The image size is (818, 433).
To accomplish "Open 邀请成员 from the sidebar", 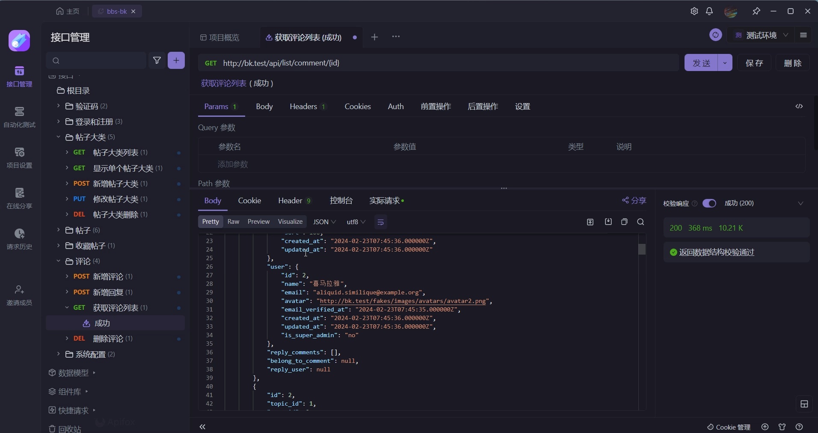I will point(19,295).
